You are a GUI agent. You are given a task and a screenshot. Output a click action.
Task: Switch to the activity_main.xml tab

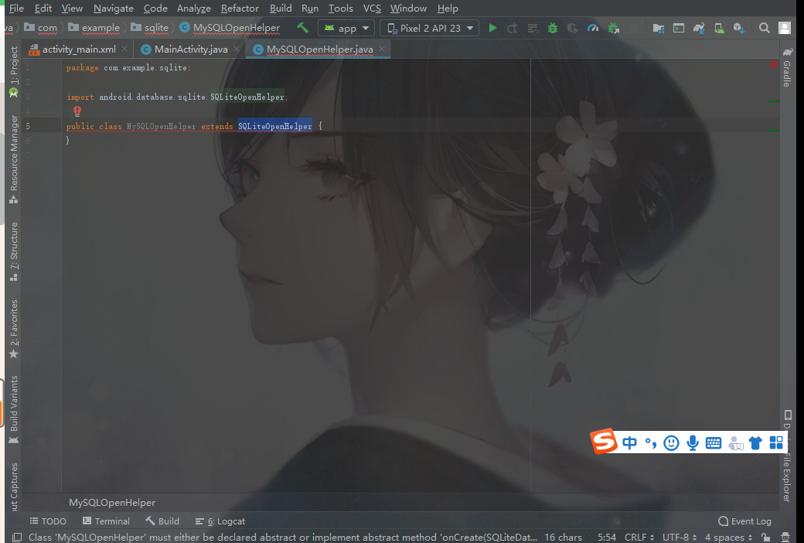click(x=78, y=50)
